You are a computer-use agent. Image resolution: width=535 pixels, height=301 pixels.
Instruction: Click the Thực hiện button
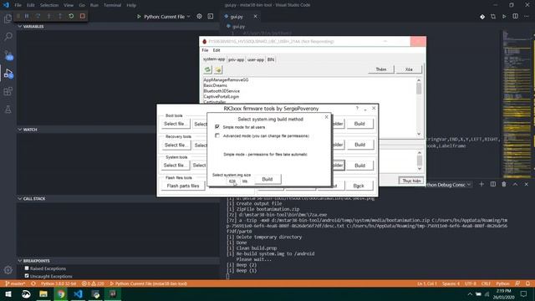pos(411,181)
